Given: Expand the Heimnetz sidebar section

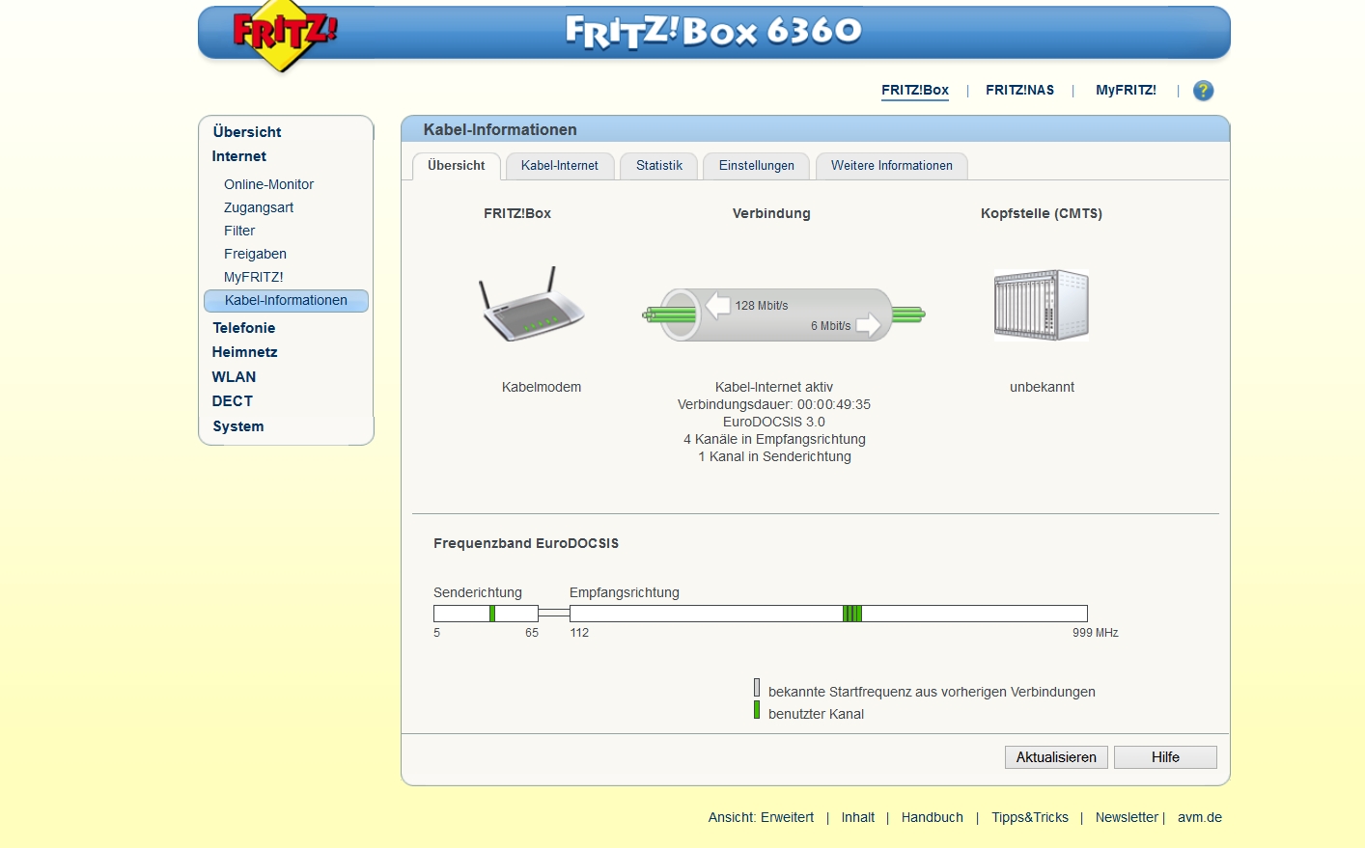Looking at the screenshot, I should [245, 352].
